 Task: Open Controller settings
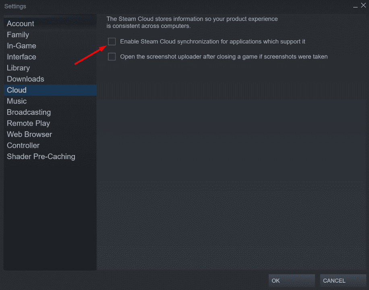[x=23, y=145]
